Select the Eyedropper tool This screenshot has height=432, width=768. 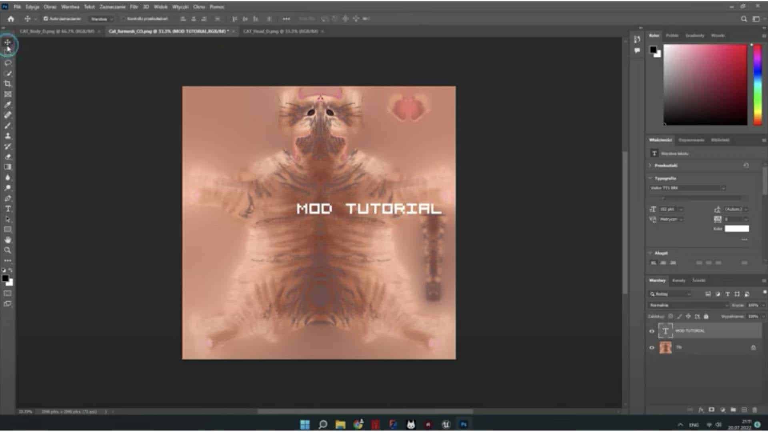(x=8, y=105)
